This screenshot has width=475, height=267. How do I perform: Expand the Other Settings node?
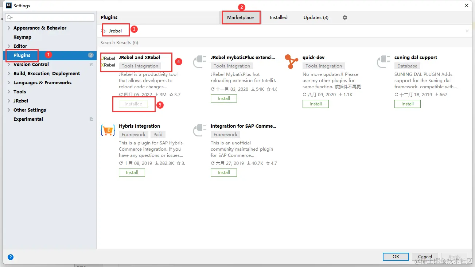click(9, 110)
